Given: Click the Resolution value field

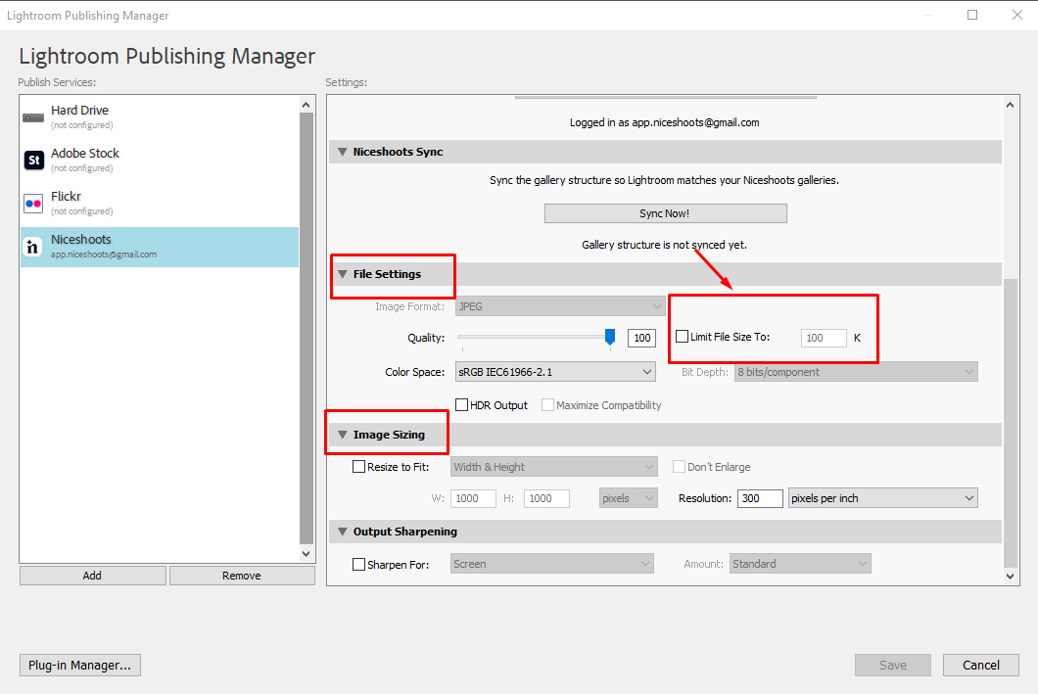Looking at the screenshot, I should coord(760,498).
